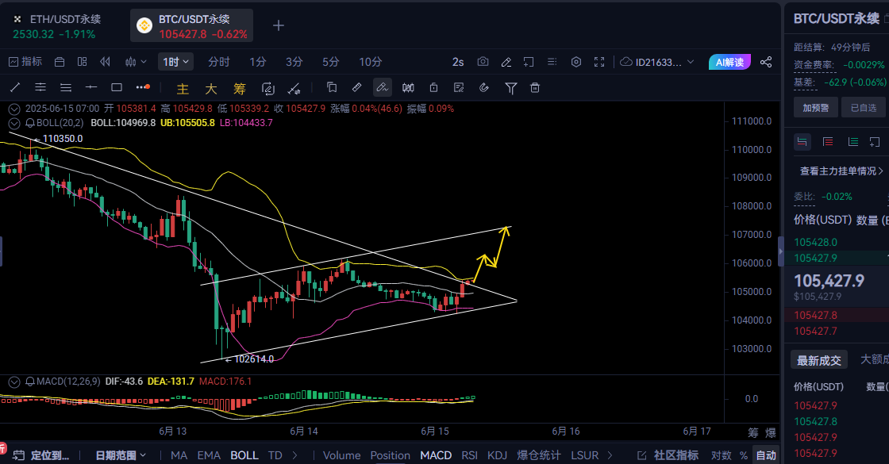This screenshot has height=464, width=889.
Task: Open the multi-chart layout icon
Action: pyautogui.click(x=83, y=62)
